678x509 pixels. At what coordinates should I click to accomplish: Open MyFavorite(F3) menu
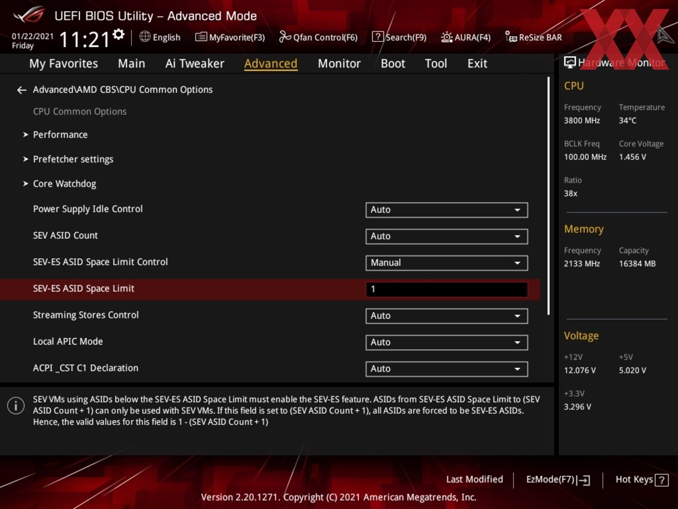[x=237, y=37]
